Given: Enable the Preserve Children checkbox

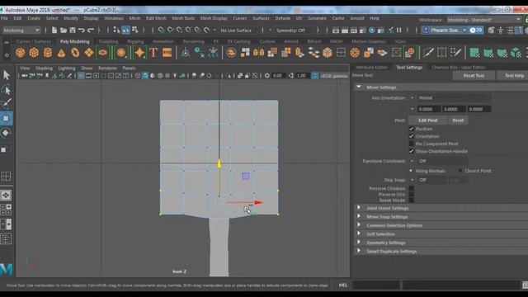Looking at the screenshot, I should tap(411, 189).
